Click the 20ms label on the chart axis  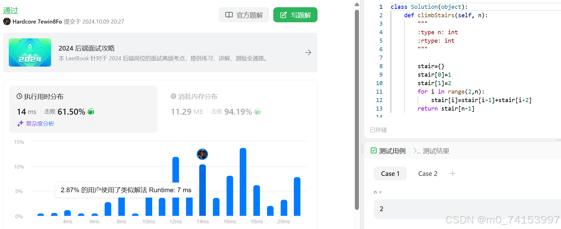coord(284,221)
